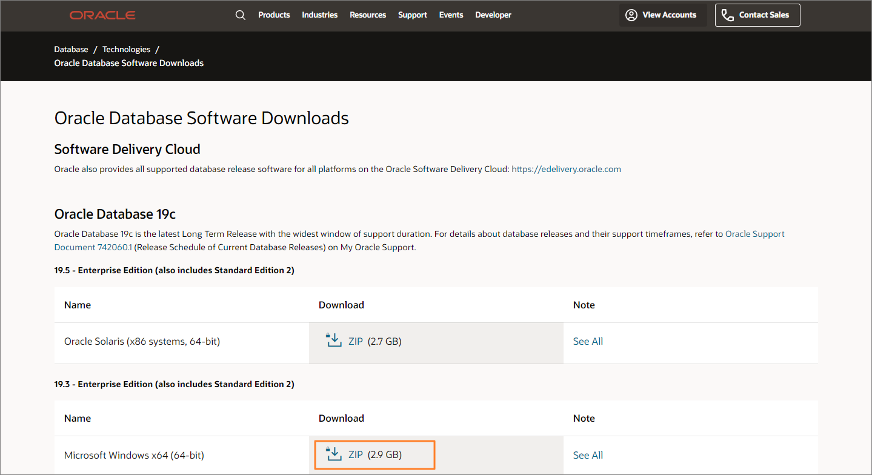Go to Database breadcrumb
The height and width of the screenshot is (475, 872).
[x=71, y=50]
